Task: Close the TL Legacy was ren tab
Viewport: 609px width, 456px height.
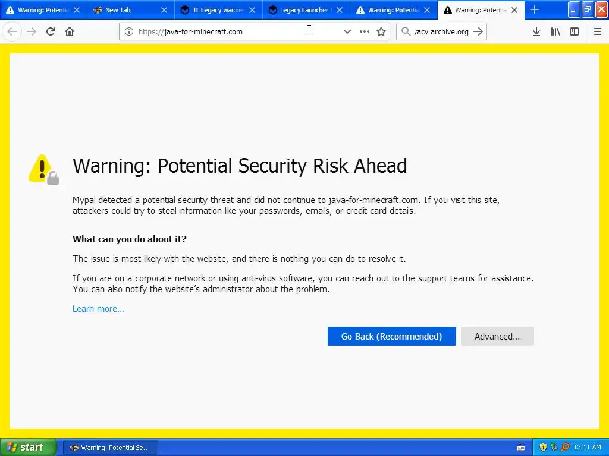Action: 252,10
